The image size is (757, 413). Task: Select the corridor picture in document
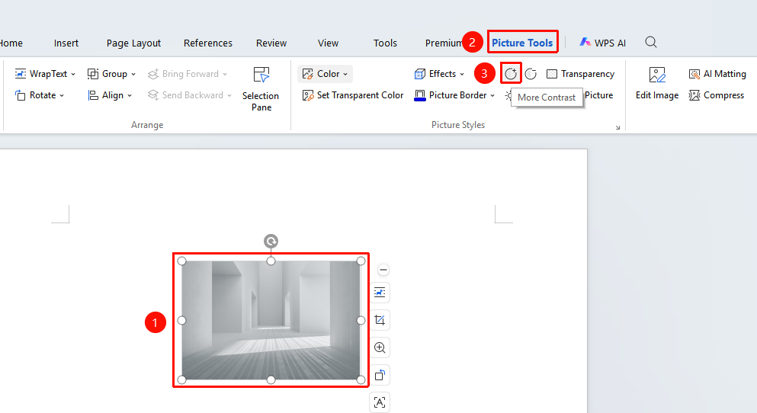click(271, 320)
